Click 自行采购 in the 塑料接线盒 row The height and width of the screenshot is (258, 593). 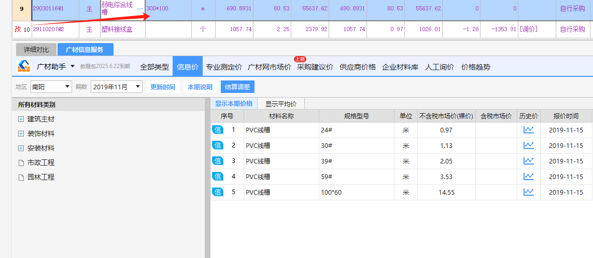573,30
